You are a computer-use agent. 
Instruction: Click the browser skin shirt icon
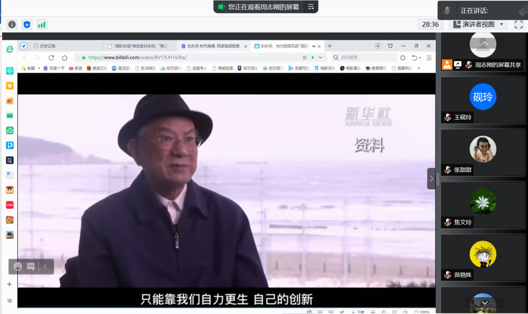tap(390, 46)
